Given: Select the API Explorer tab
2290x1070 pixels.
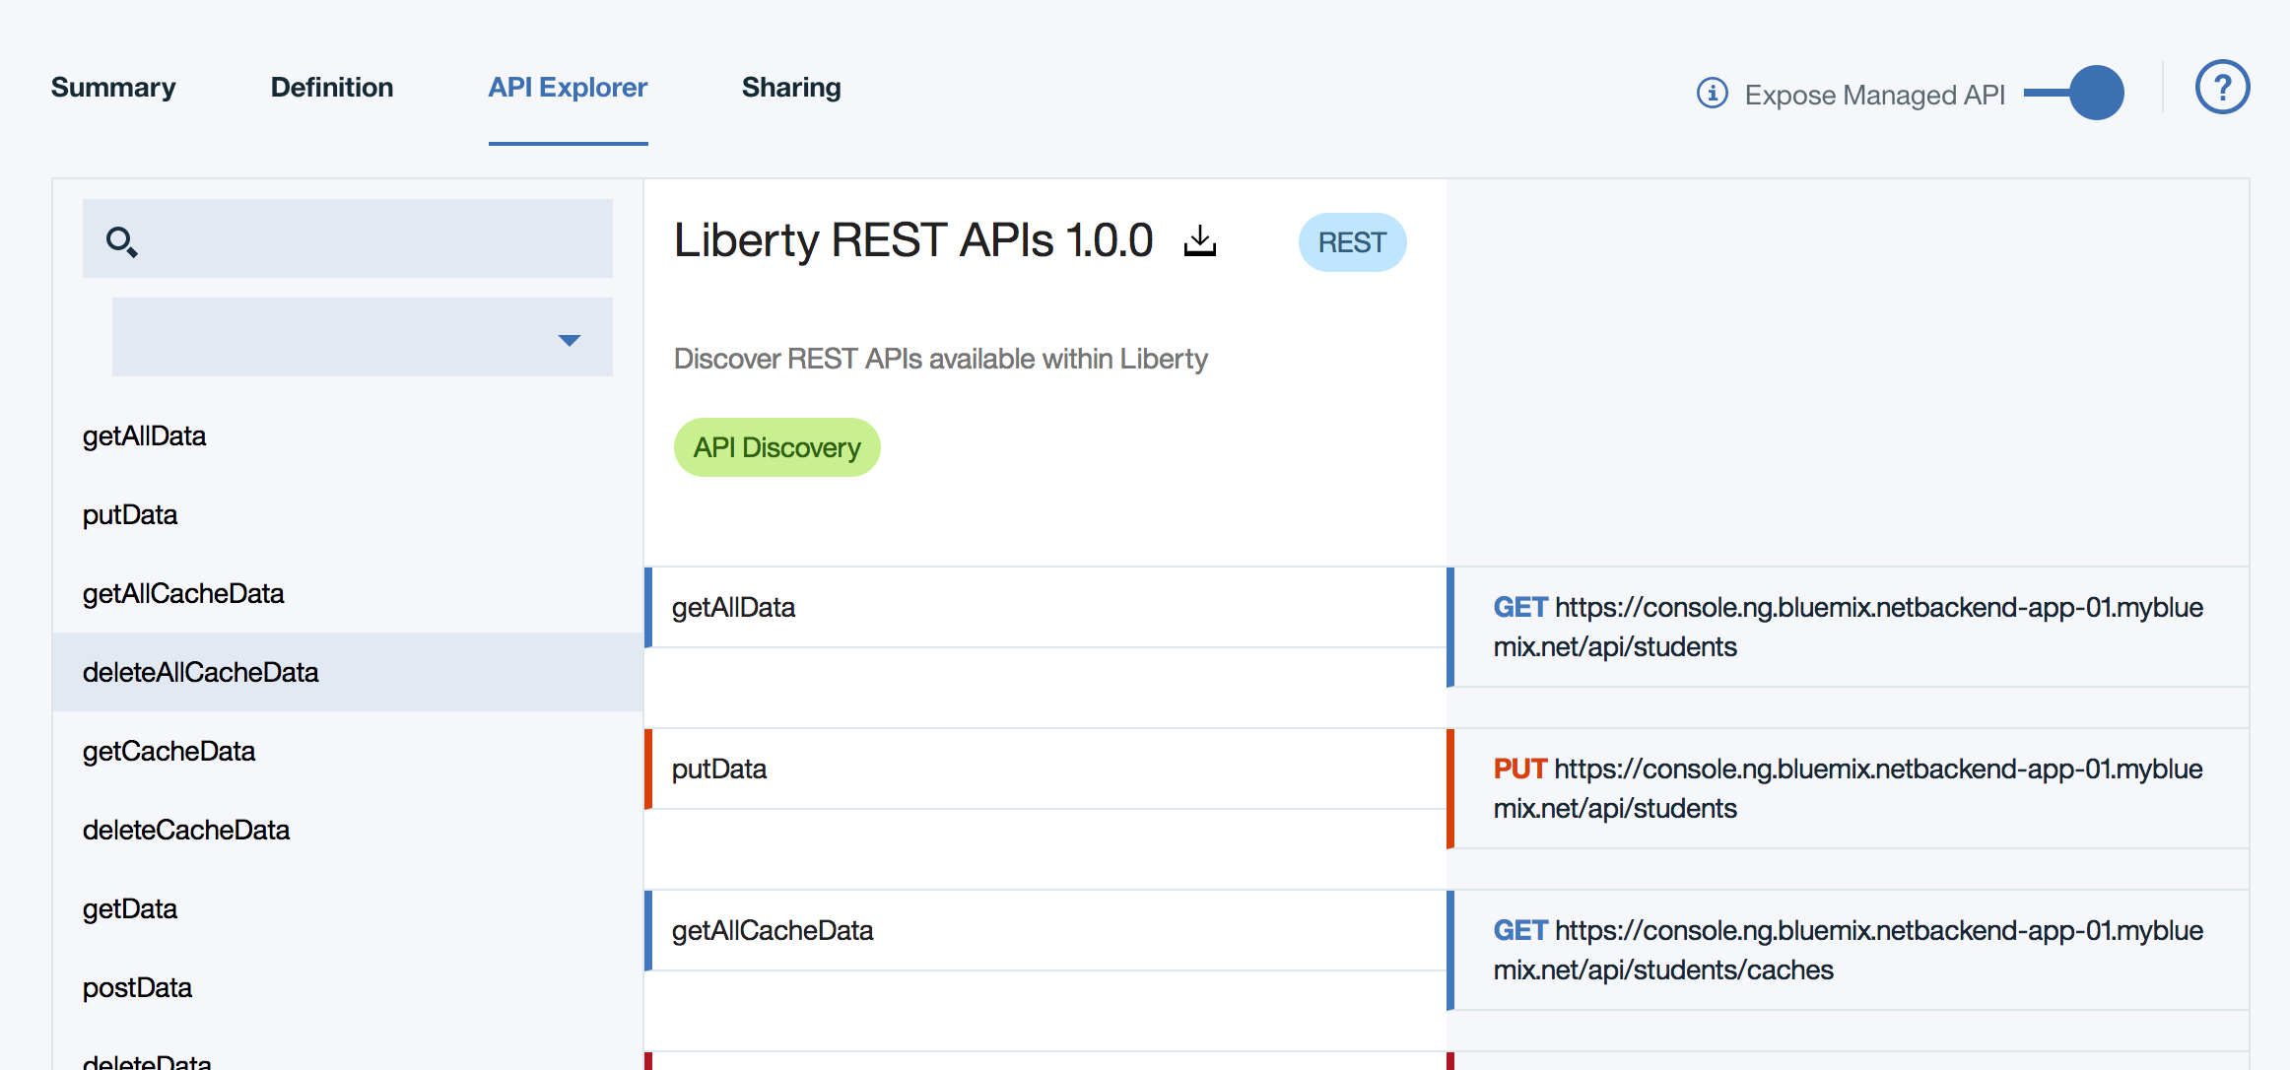Looking at the screenshot, I should 568,88.
